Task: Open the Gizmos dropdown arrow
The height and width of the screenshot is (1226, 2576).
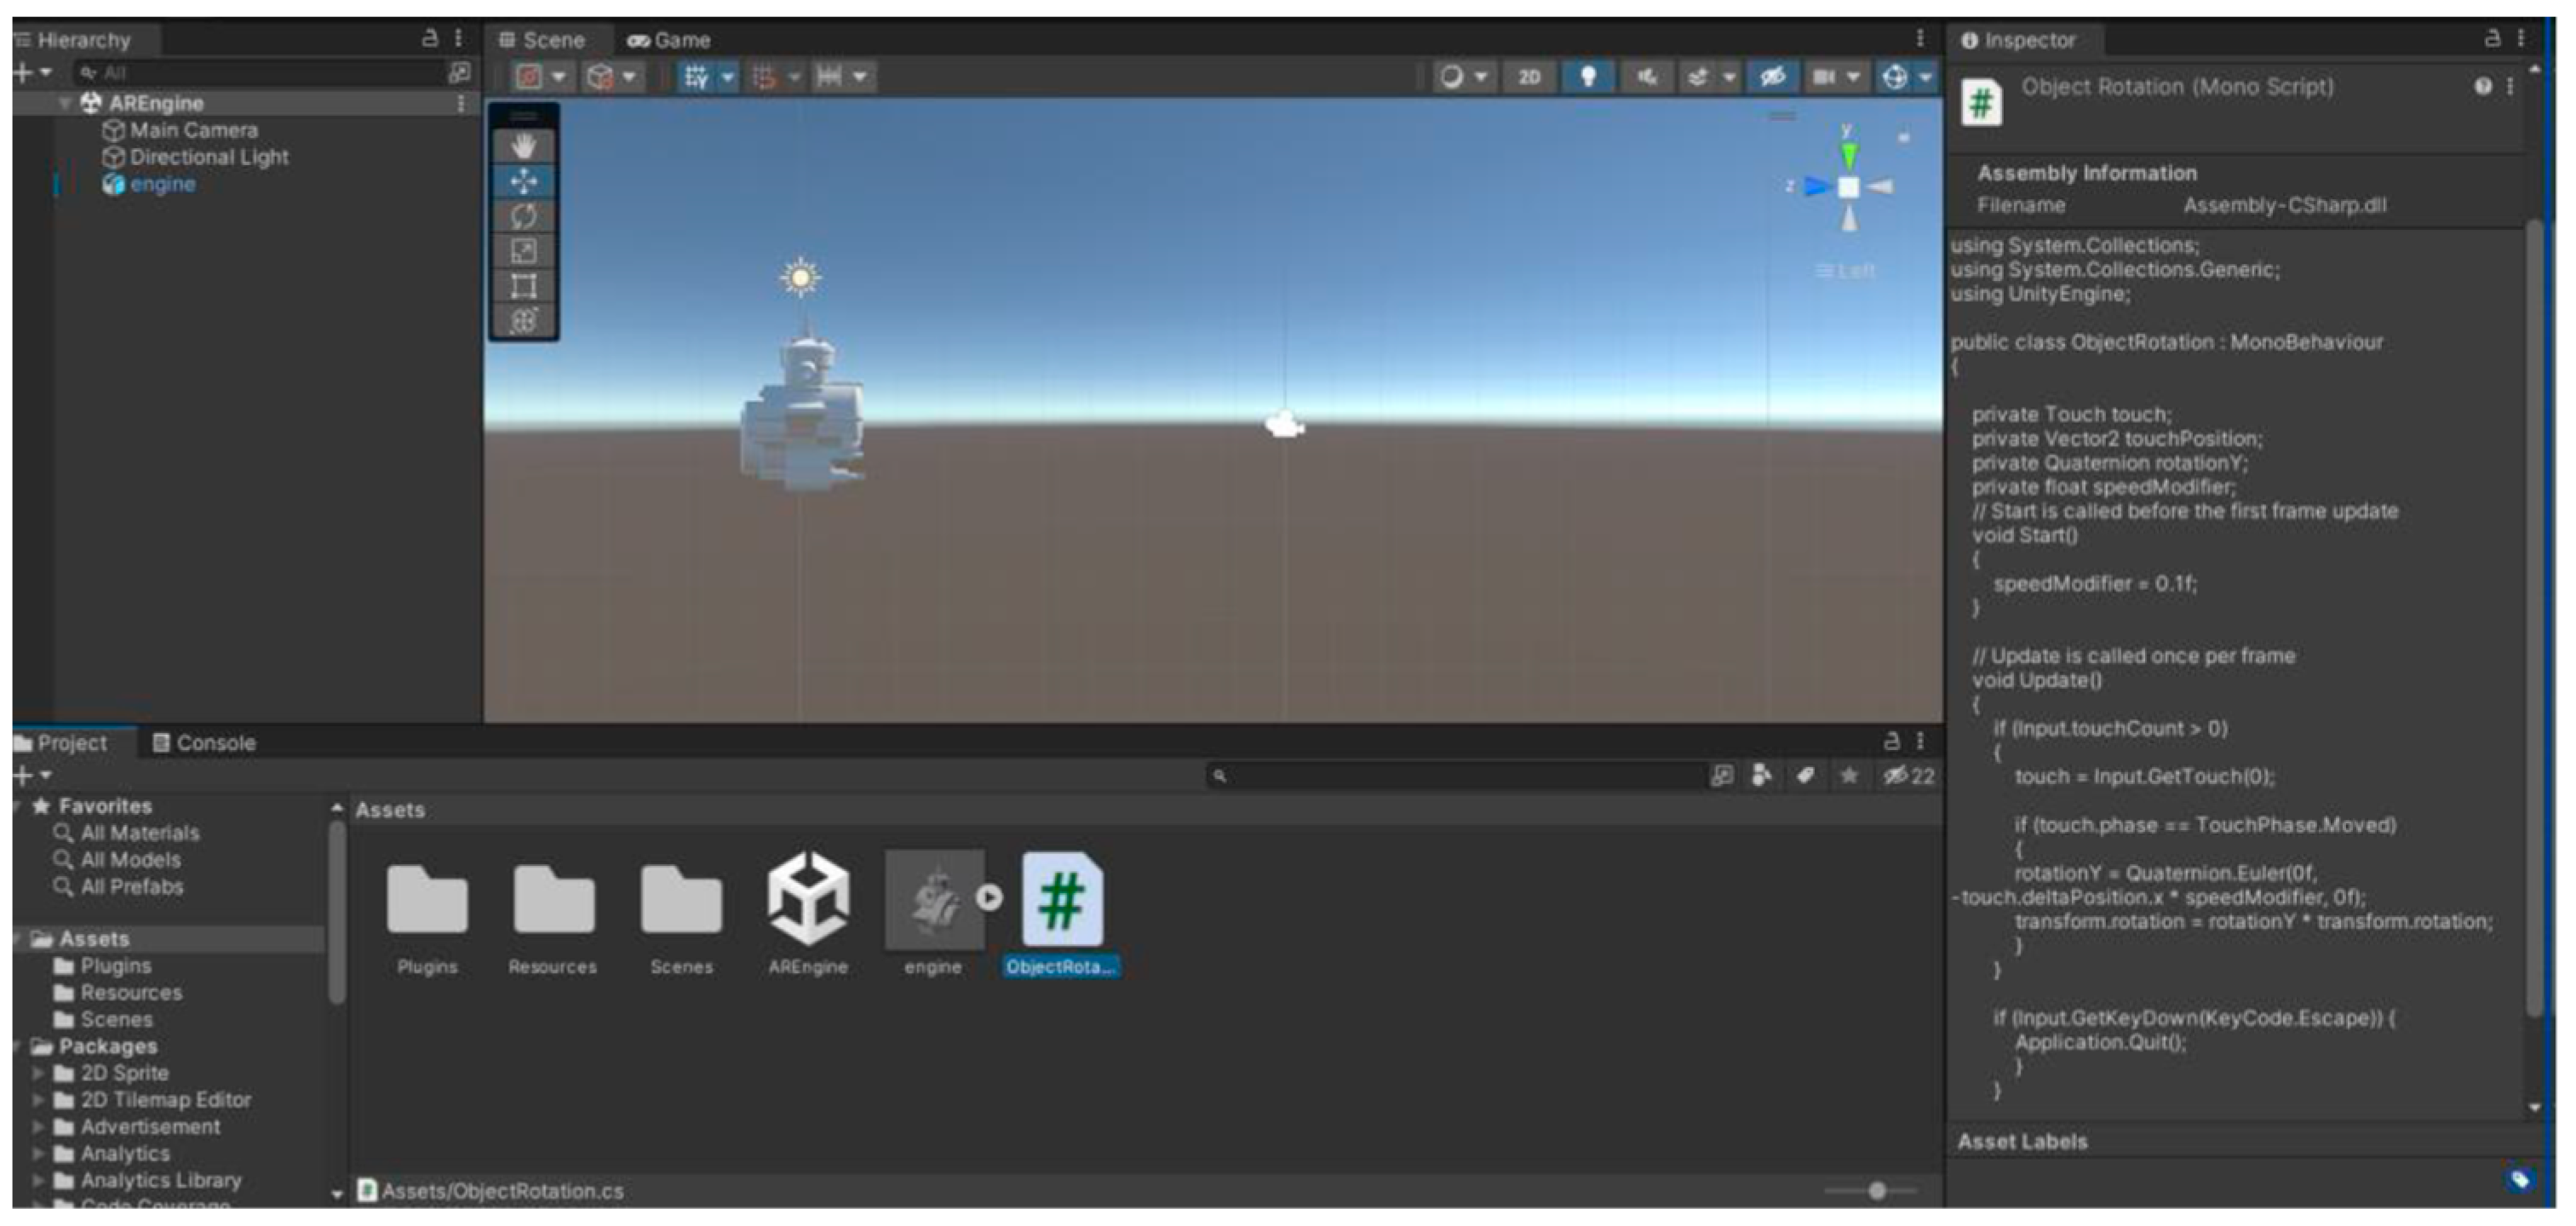Action: (x=1925, y=77)
